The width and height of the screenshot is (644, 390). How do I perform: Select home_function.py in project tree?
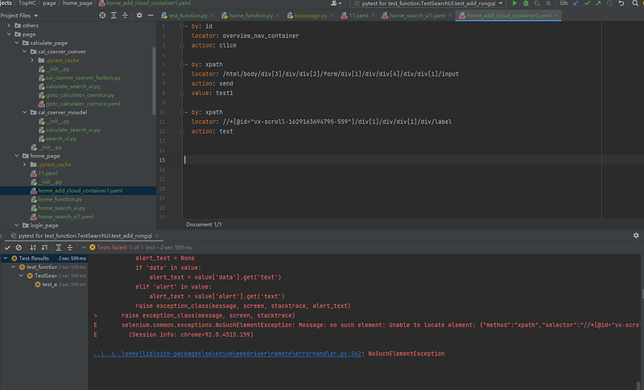point(60,199)
